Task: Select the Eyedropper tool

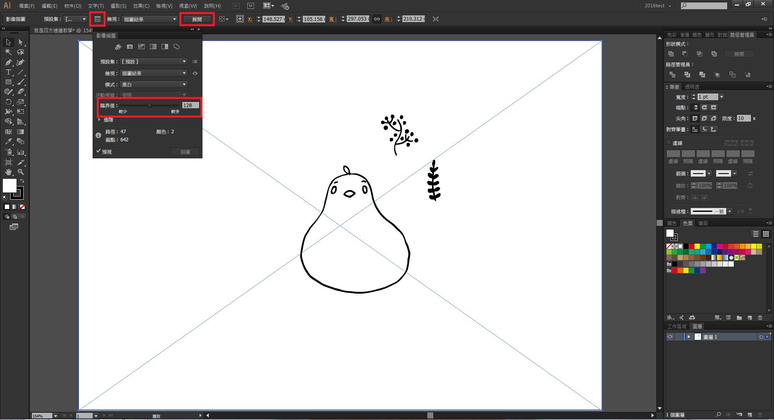Action: (8, 142)
